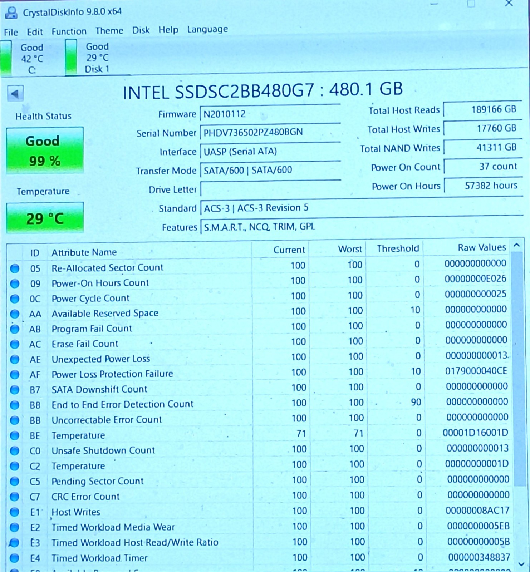Click the CrystalDiskInfo app icon in title bar
This screenshot has width=530, height=572.
click(x=11, y=13)
